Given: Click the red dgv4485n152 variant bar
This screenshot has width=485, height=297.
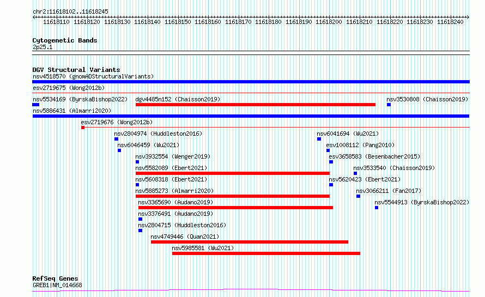Looking at the screenshot, I should pyautogui.click(x=256, y=105).
